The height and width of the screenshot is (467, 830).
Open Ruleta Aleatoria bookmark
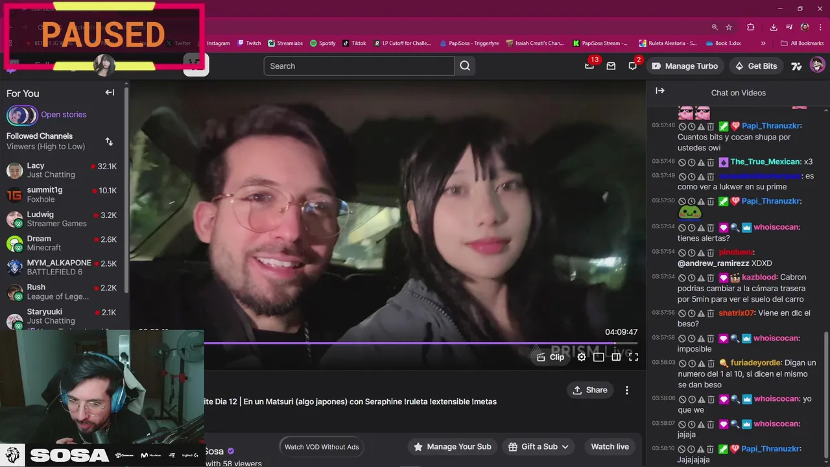(x=667, y=43)
